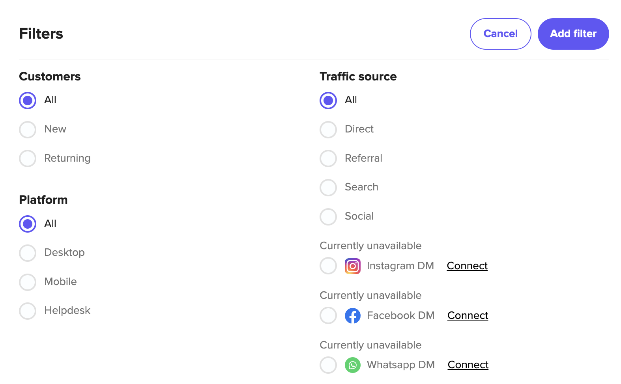Follow Connect link beside Facebook DM
The height and width of the screenshot is (384, 621).
[x=468, y=316]
